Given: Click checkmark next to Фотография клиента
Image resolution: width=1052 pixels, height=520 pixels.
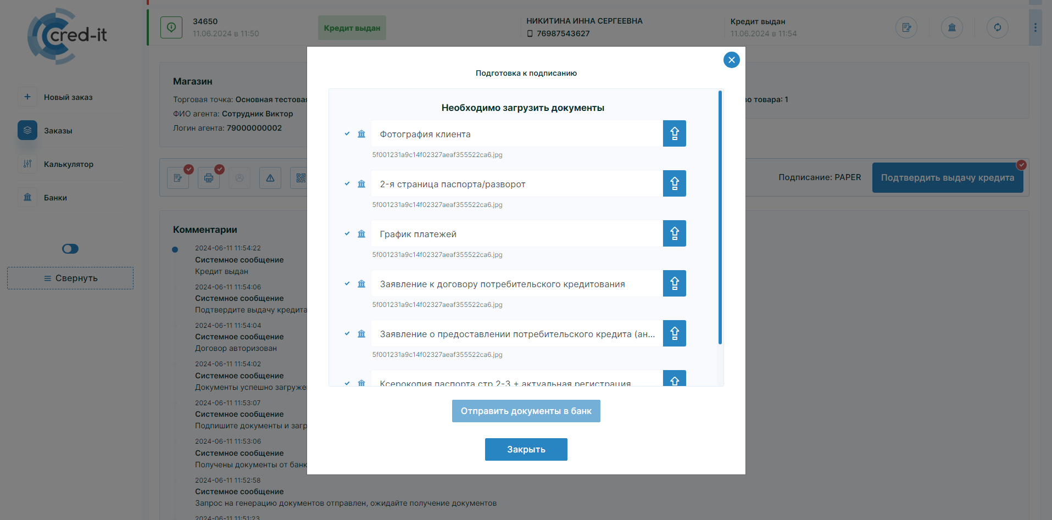Looking at the screenshot, I should [x=347, y=133].
